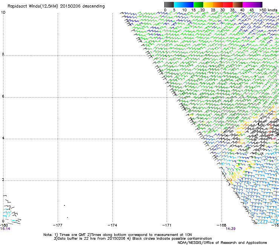The width and height of the screenshot is (279, 245).
Task: Click the chart title 'Rapidscat Winds(12.5KM) 20150206 descending'
Action: 56,6
